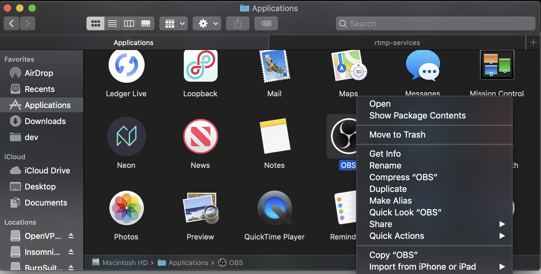Screen dimensions: 541x274
Task: Switch to list view
Action: (x=112, y=23)
